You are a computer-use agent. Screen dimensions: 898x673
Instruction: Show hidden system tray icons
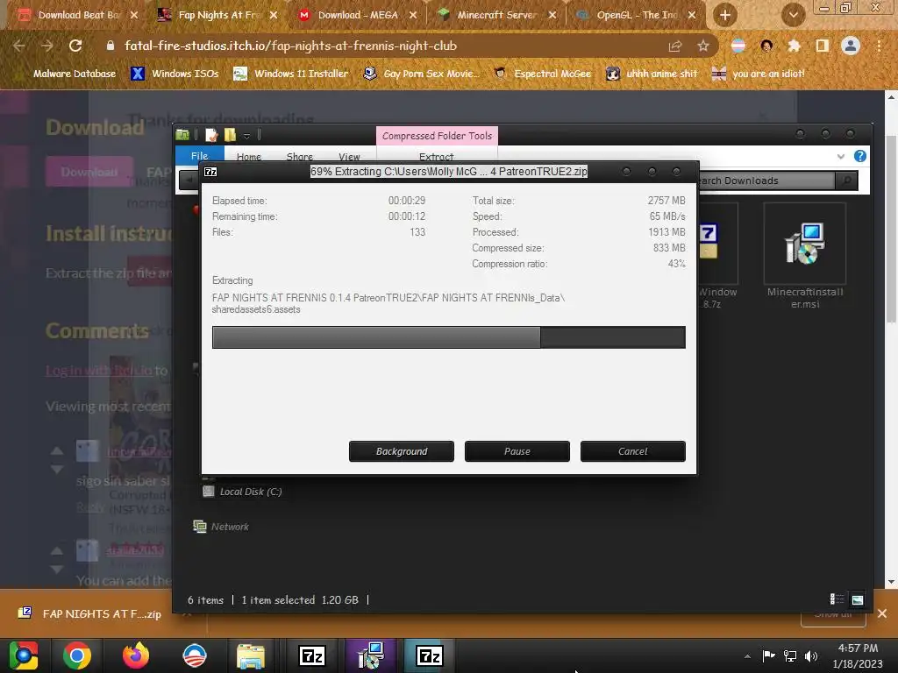[747, 656]
